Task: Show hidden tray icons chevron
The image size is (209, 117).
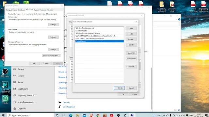Action: click(164, 115)
